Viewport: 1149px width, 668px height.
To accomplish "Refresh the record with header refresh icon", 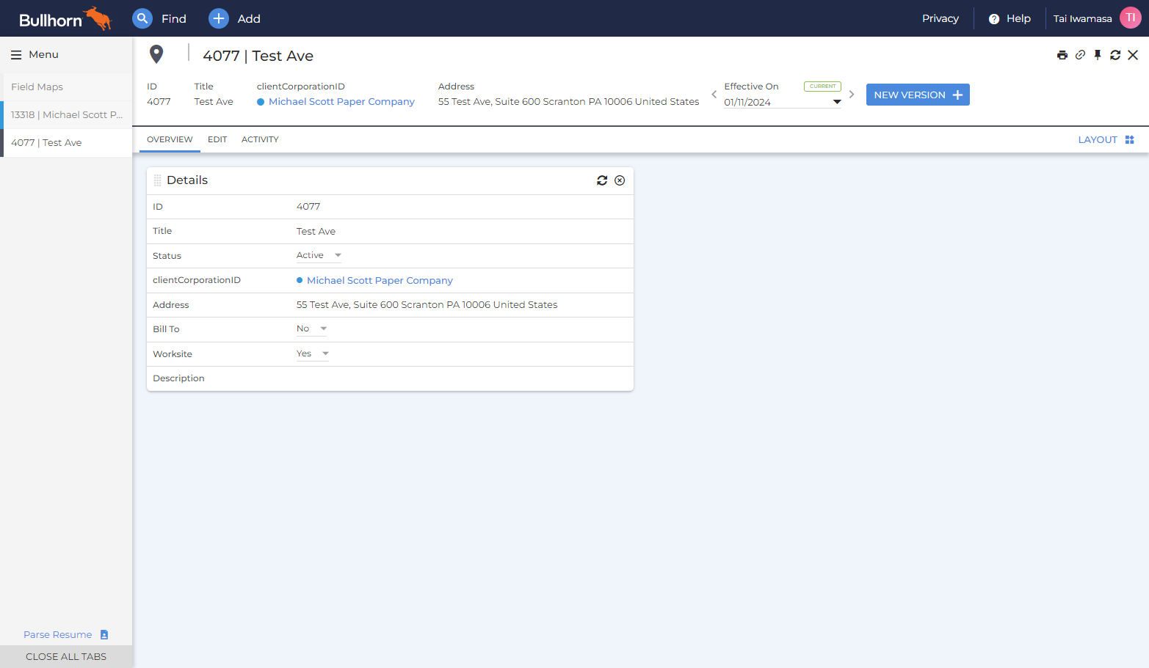I will (1115, 55).
